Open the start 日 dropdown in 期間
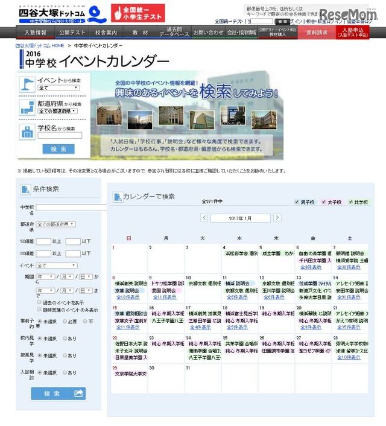The height and width of the screenshot is (426, 386). click(86, 276)
